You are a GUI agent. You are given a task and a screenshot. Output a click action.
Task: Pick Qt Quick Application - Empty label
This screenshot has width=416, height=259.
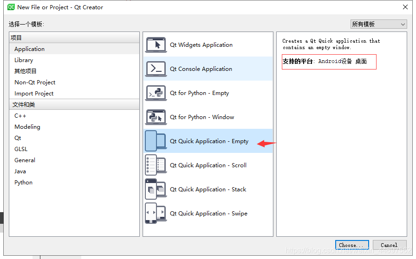click(x=209, y=141)
